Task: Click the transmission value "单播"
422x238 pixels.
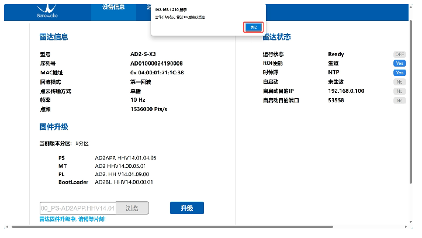Action: [136, 91]
